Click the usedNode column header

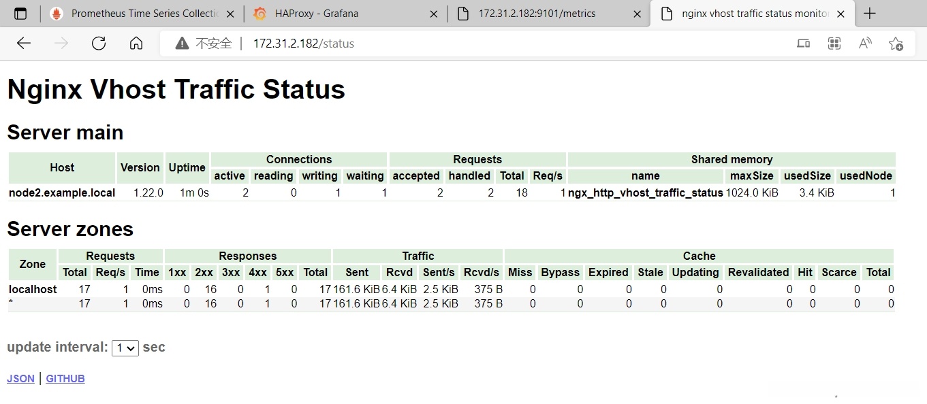866,175
